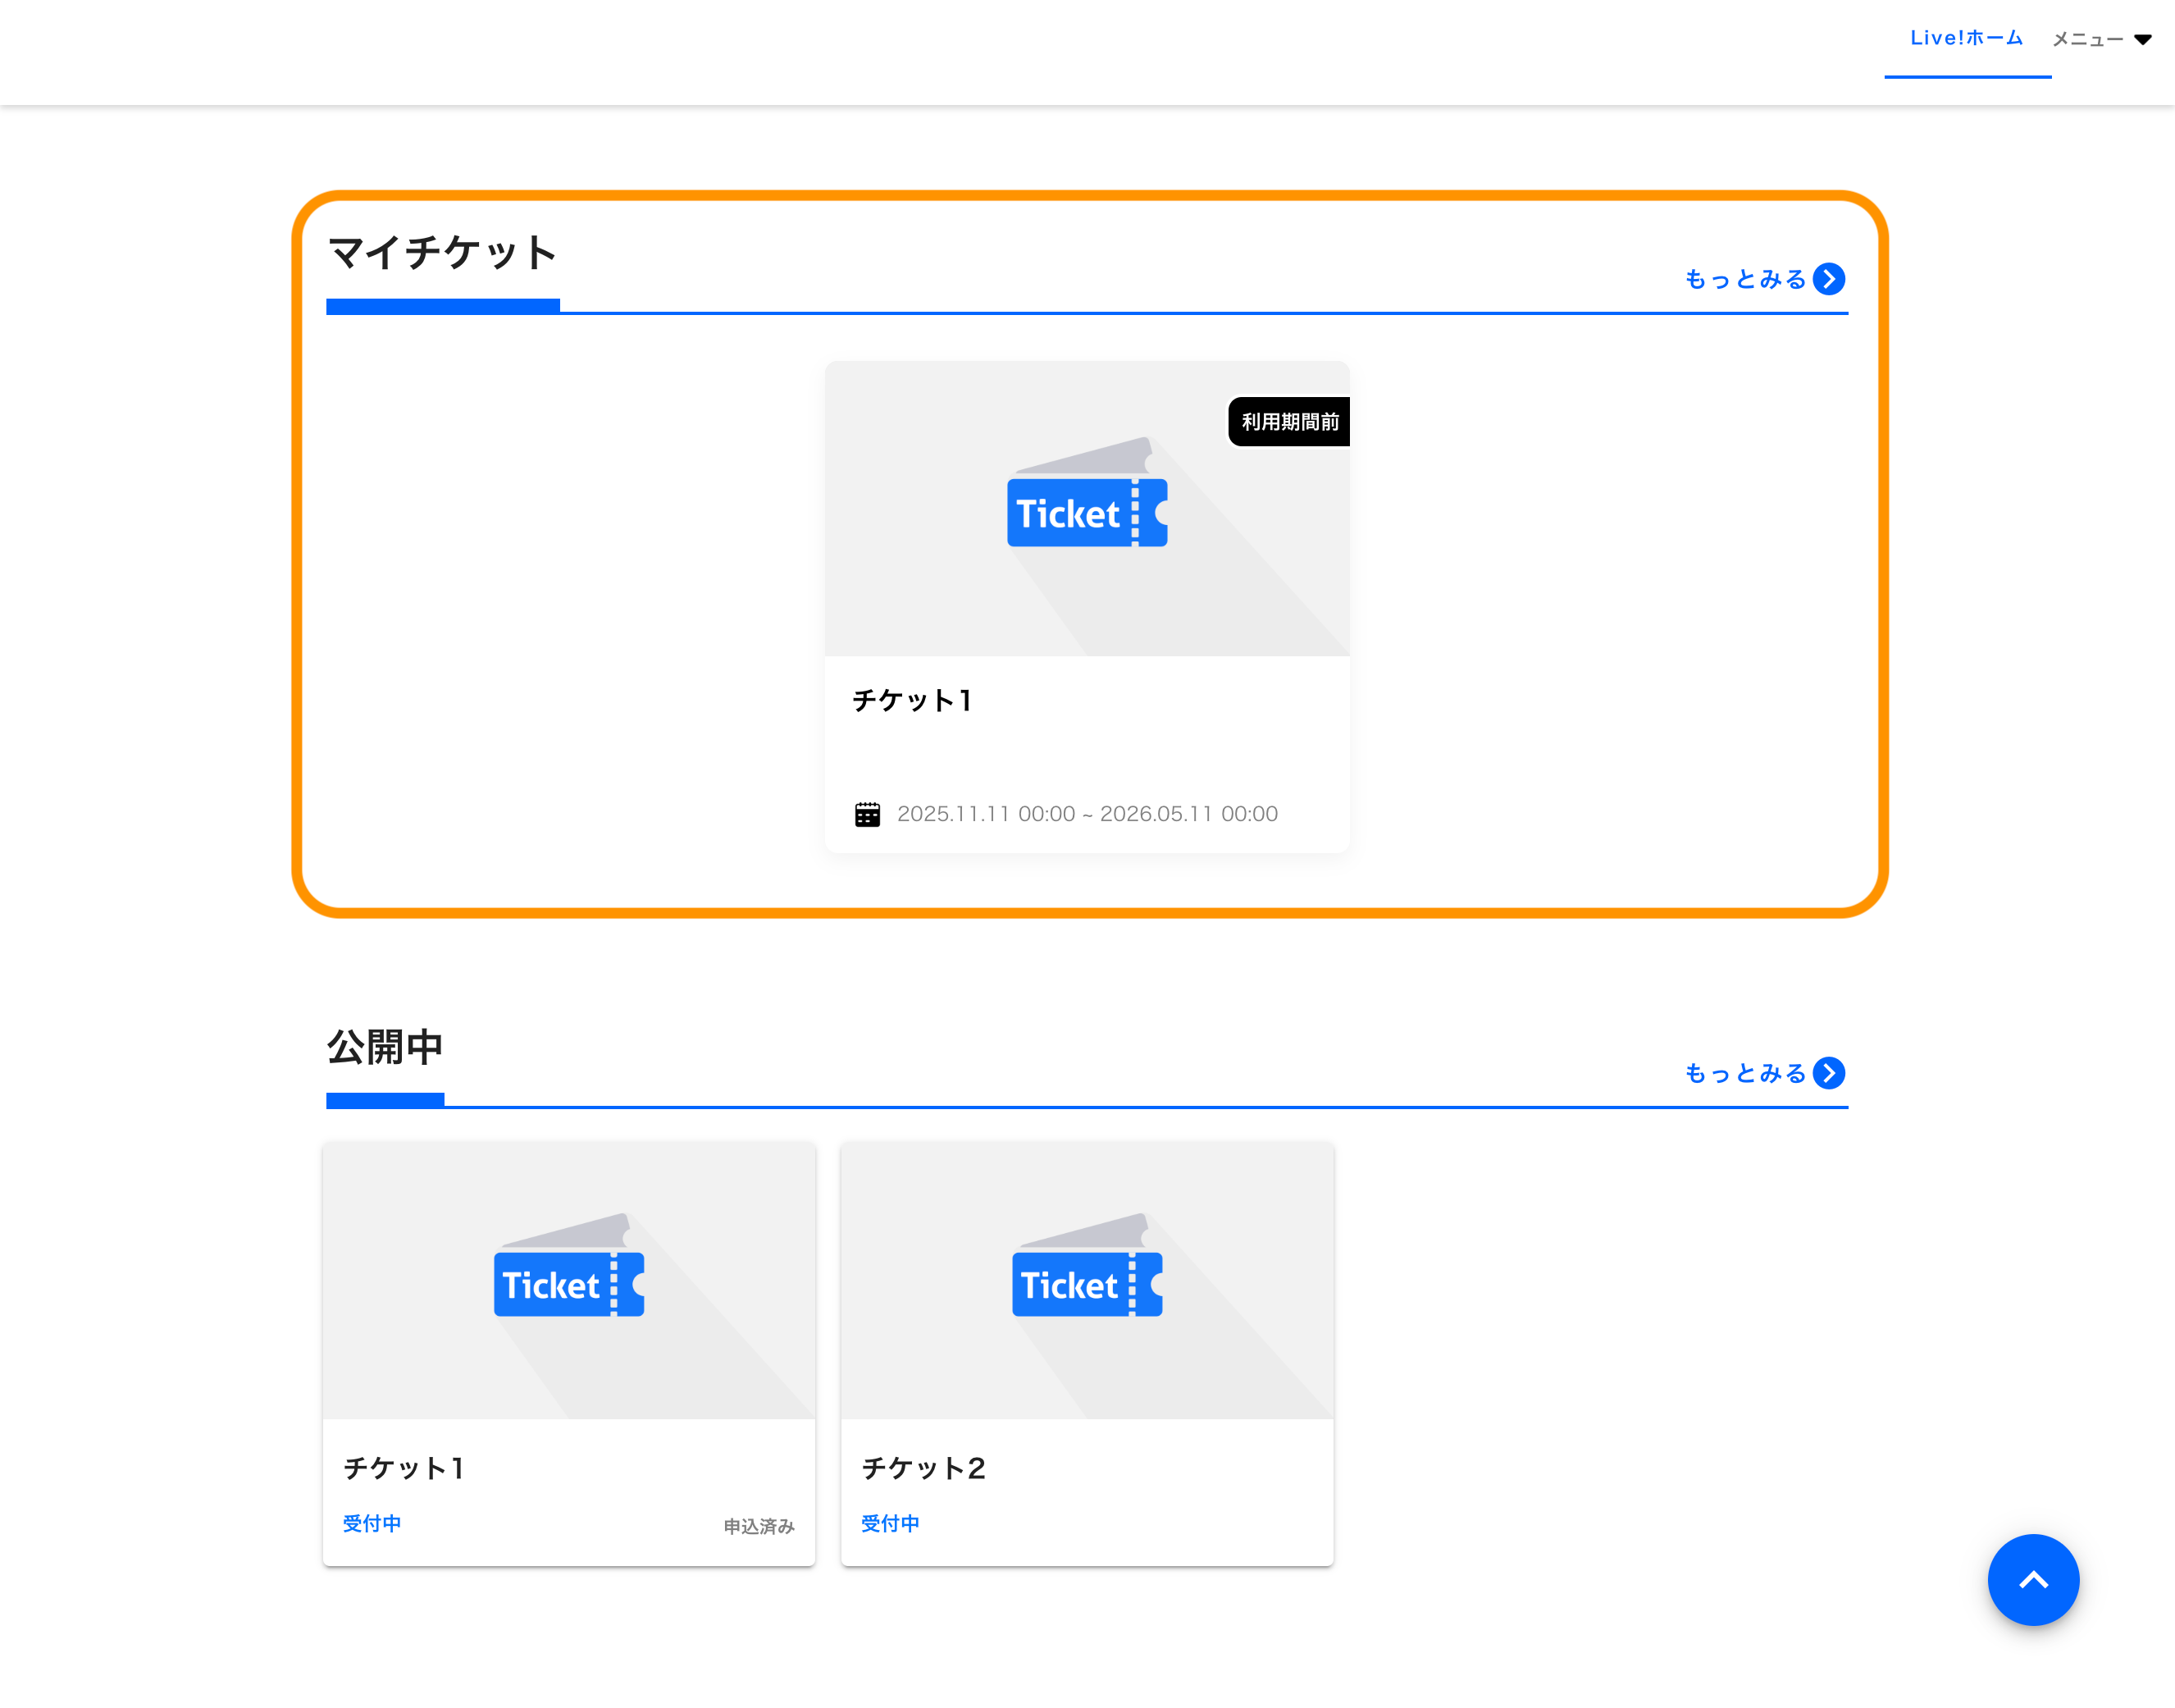Viewport: 2175px width, 1708px height.
Task: Expand 公開中 with もっとみる
Action: coord(1746,1073)
